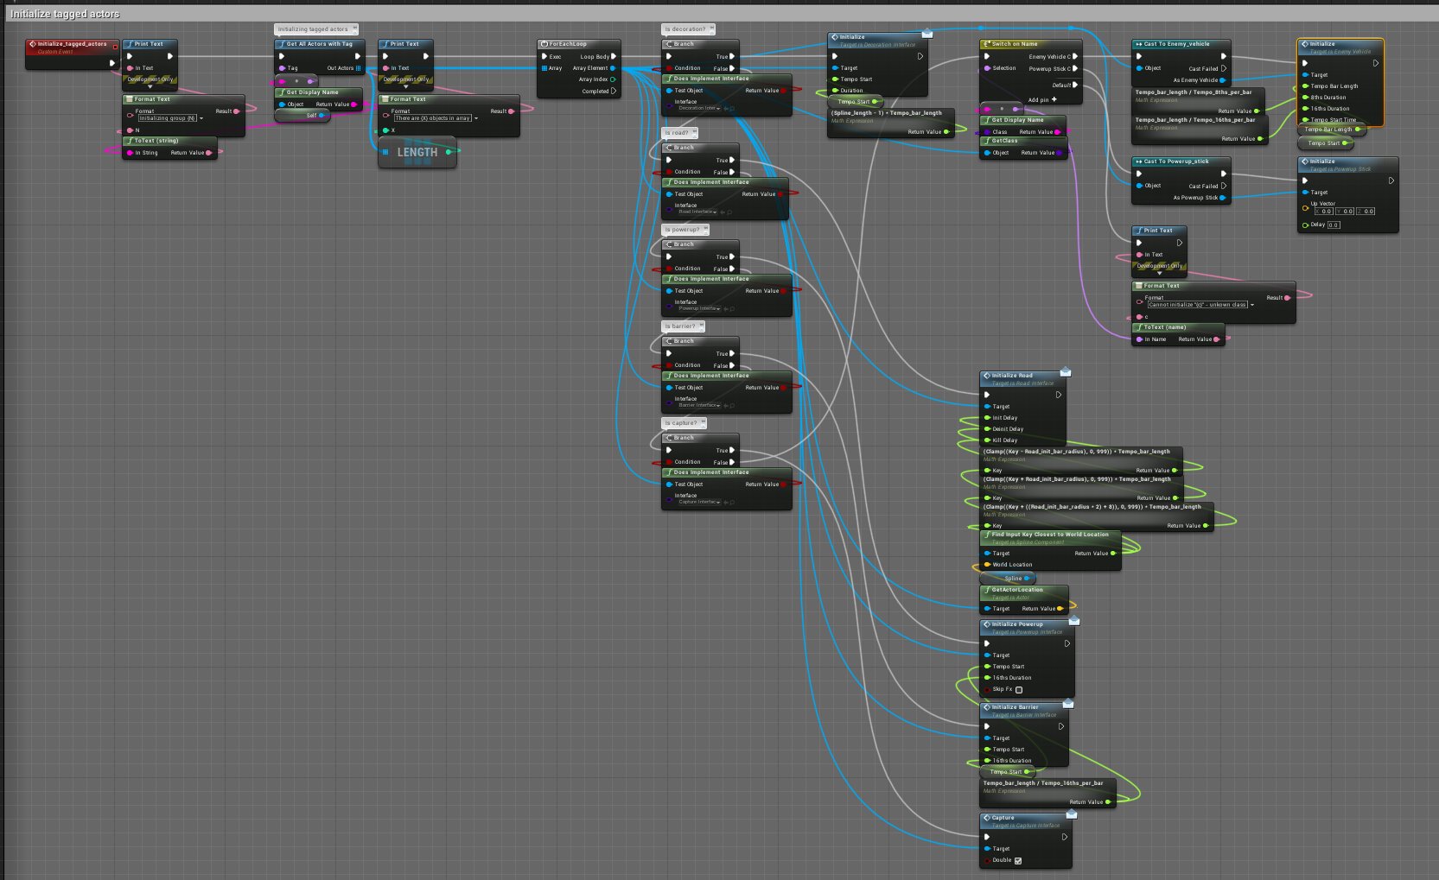Click the interface message envelope icon on Initialize Road
Screen dimensions: 1439x880
tap(1066, 372)
